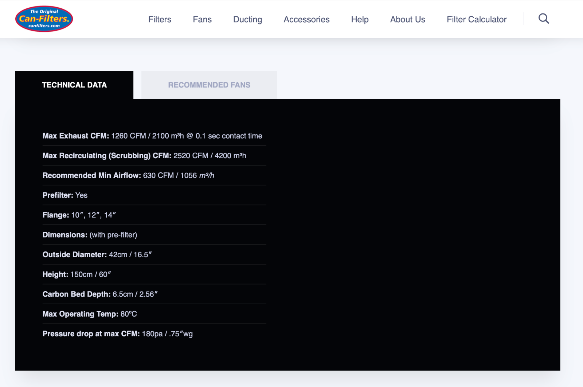Go to the Fans navigation item
This screenshot has height=387, width=583.
[202, 19]
